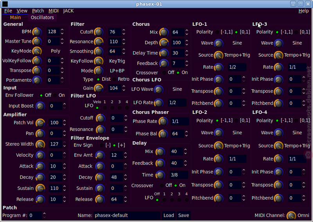Click the Chorus Depth knob
Viewport: 313px width, 222px height.
click(164, 43)
